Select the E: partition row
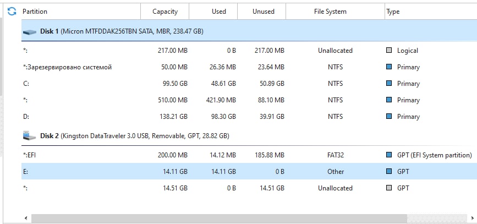Screen dimensions: 477x224 pos(249,171)
